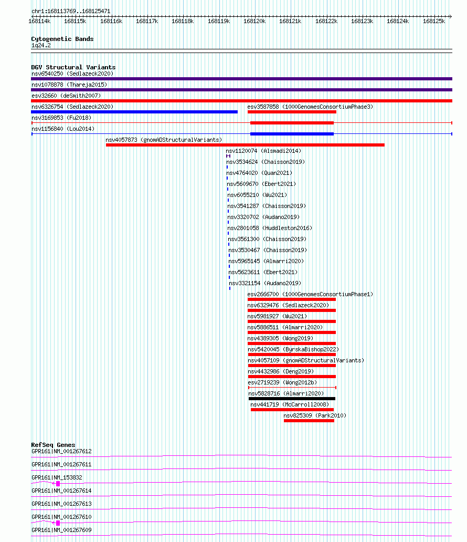Click GPR161|NM_001267611 transcript label

point(61,465)
